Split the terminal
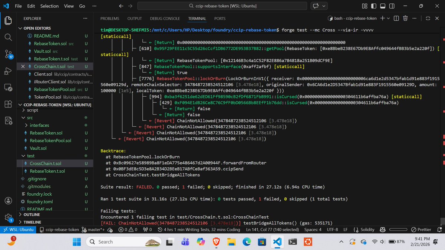The height and width of the screenshot is (250, 445). (396, 18)
